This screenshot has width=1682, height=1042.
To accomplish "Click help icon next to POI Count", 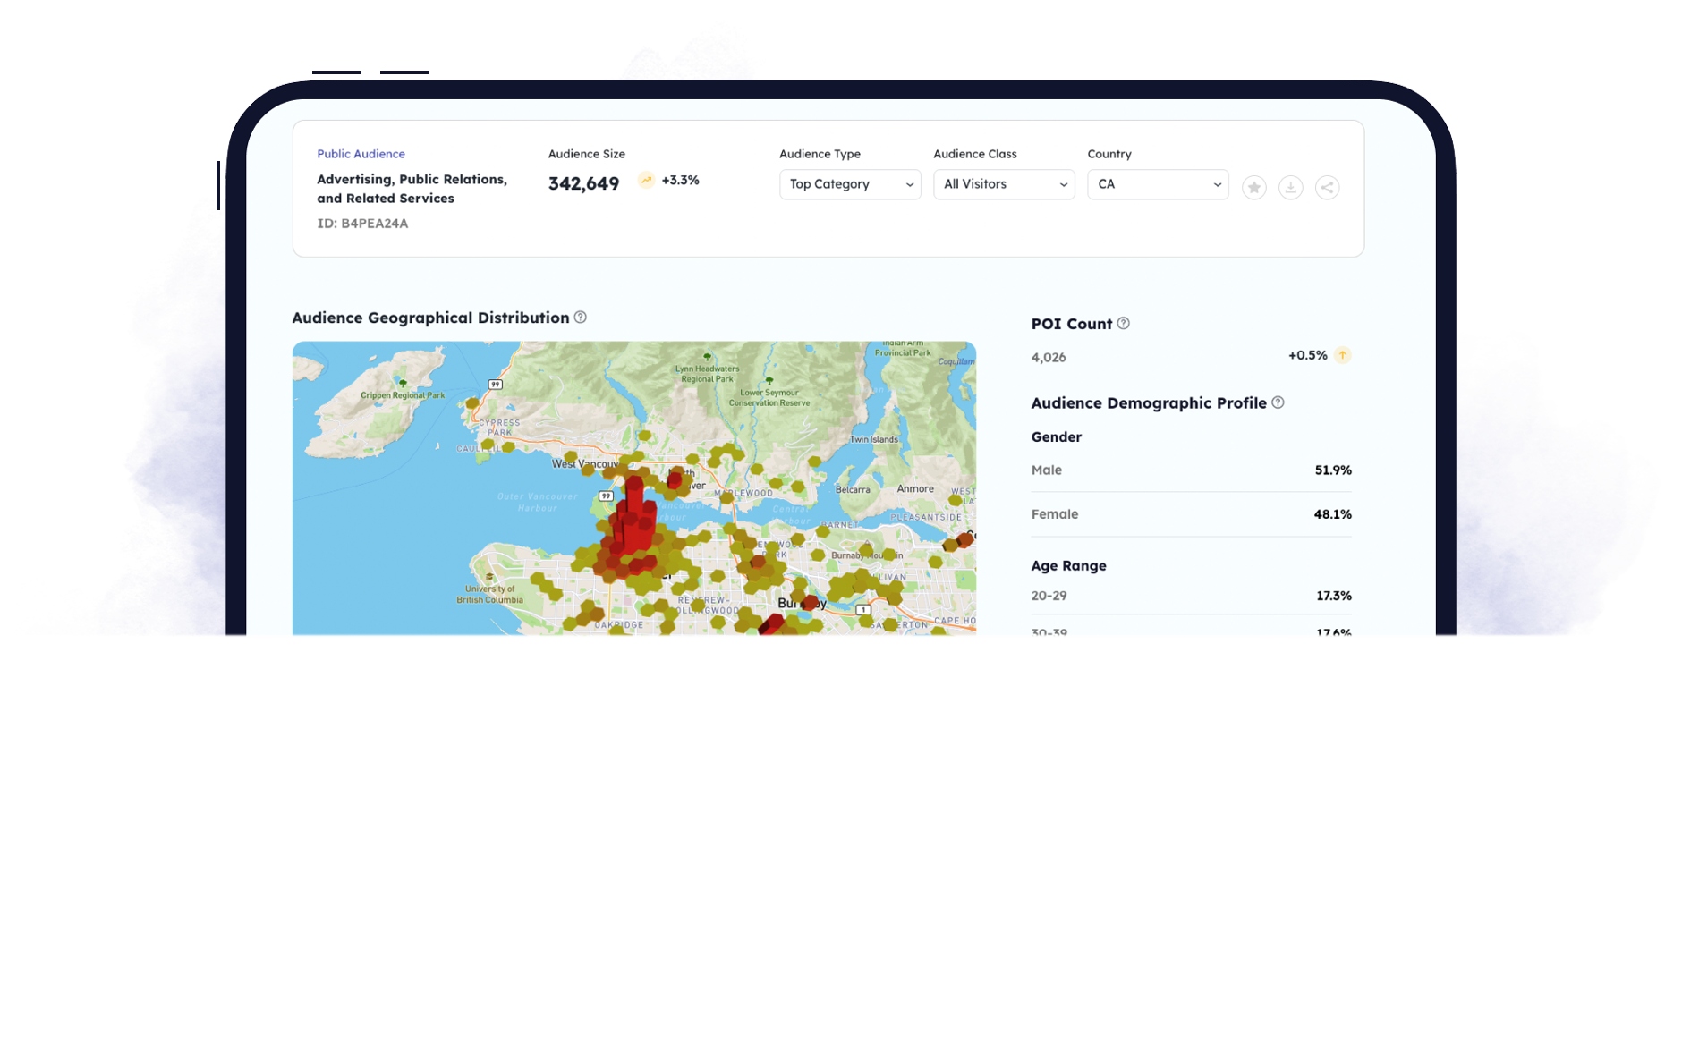I will (1123, 324).
